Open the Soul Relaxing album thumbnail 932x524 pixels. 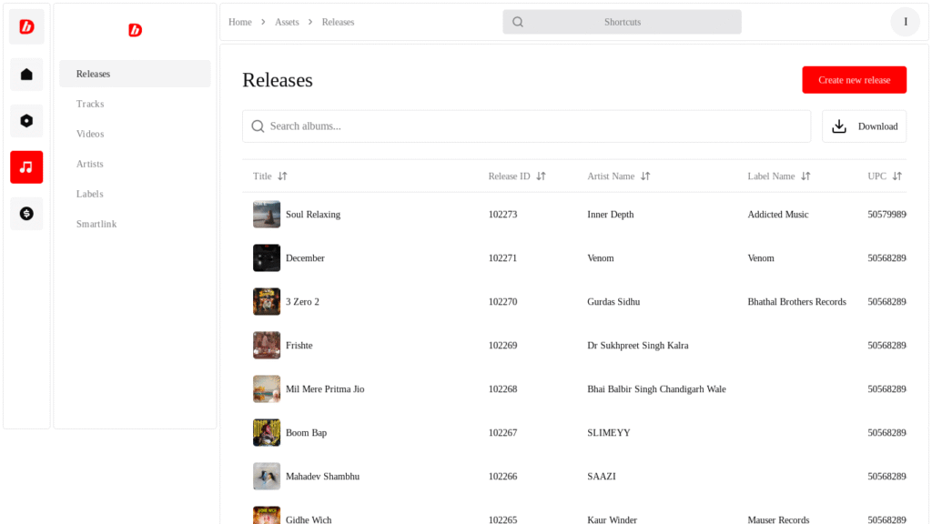pyautogui.click(x=267, y=215)
